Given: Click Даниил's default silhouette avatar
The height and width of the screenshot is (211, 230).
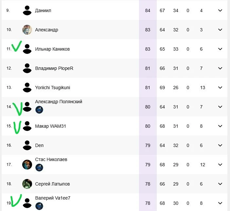Looking at the screenshot, I should pyautogui.click(x=27, y=10).
